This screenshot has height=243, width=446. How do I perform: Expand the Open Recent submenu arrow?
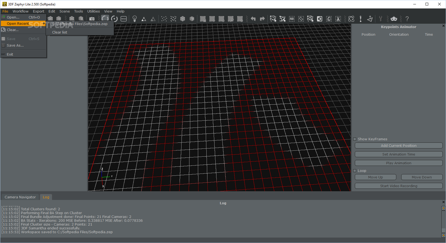coord(44,23)
